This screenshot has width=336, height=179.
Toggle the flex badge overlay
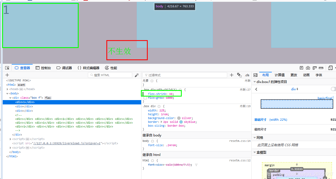[x=48, y=98]
